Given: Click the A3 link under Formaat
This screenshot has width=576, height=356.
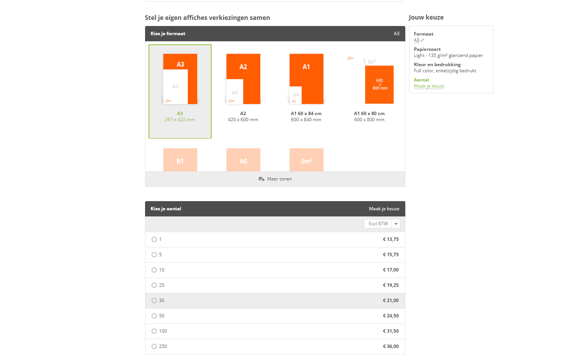Looking at the screenshot, I should (416, 40).
